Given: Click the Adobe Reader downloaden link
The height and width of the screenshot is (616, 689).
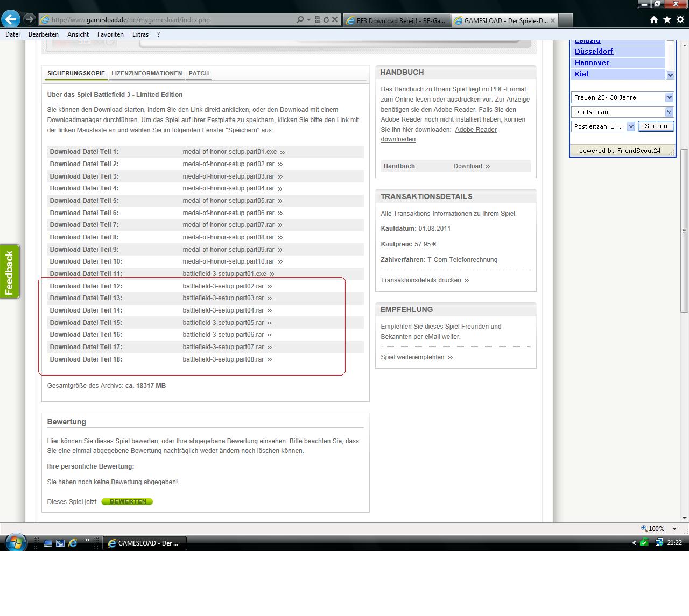Looking at the screenshot, I should click(439, 134).
